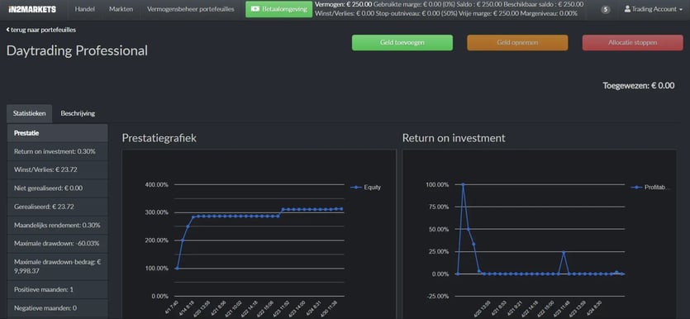Click the Geld toevoegen button

[x=402, y=43]
